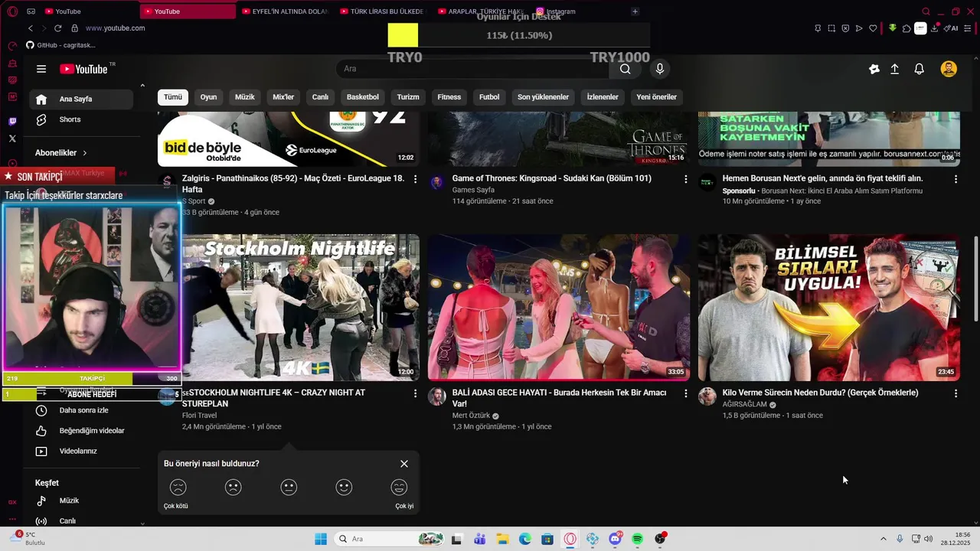Open options menu for Zalgiris - Panathinaikos video

pos(416,179)
